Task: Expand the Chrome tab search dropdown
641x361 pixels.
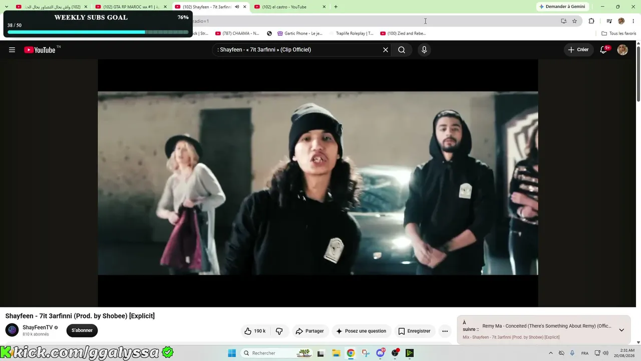Action: (x=6, y=7)
